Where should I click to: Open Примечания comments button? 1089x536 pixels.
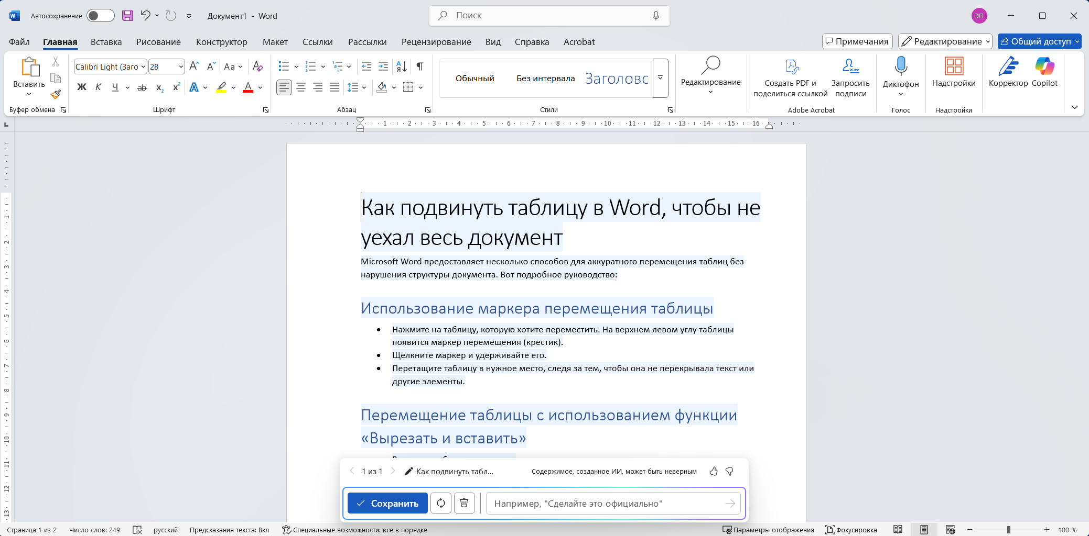pyautogui.click(x=857, y=41)
